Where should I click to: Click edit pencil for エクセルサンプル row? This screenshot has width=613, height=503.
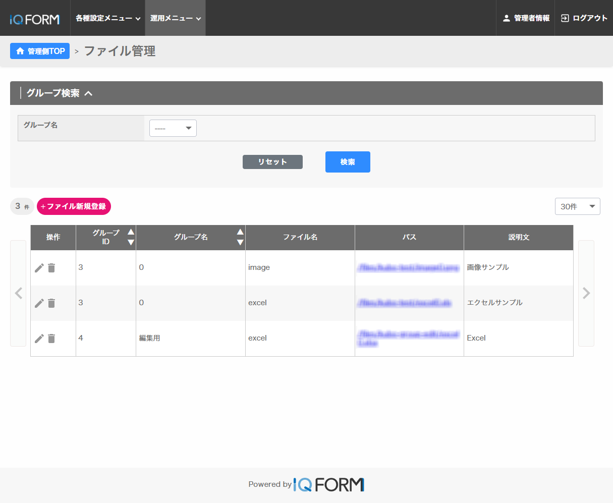[39, 303]
